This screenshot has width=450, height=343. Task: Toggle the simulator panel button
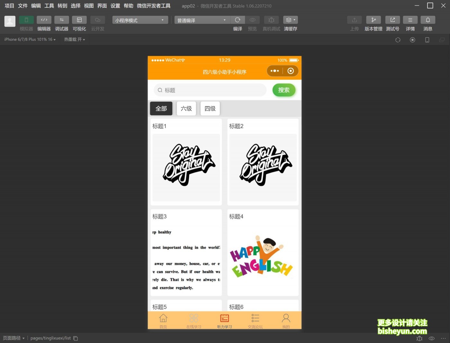coord(26,20)
